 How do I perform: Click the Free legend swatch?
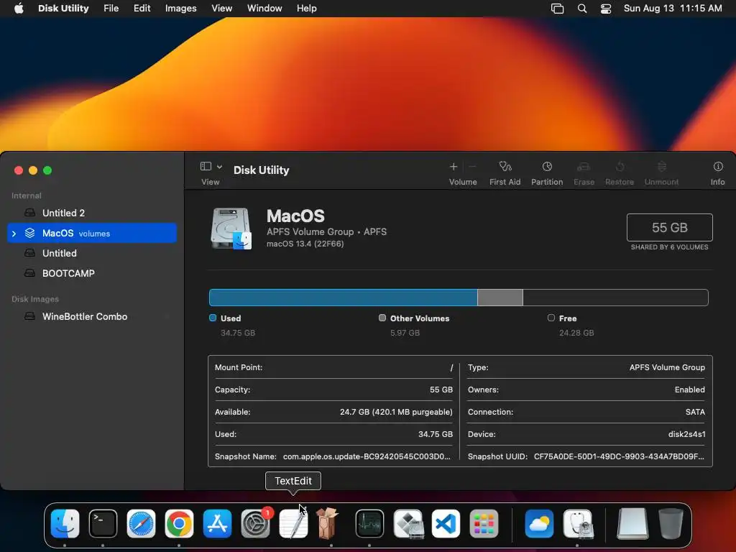(551, 318)
